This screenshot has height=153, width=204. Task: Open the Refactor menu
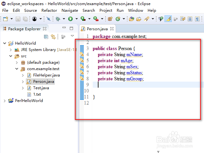[49, 11]
